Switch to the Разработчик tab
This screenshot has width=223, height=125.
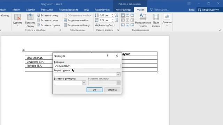click(x=102, y=10)
